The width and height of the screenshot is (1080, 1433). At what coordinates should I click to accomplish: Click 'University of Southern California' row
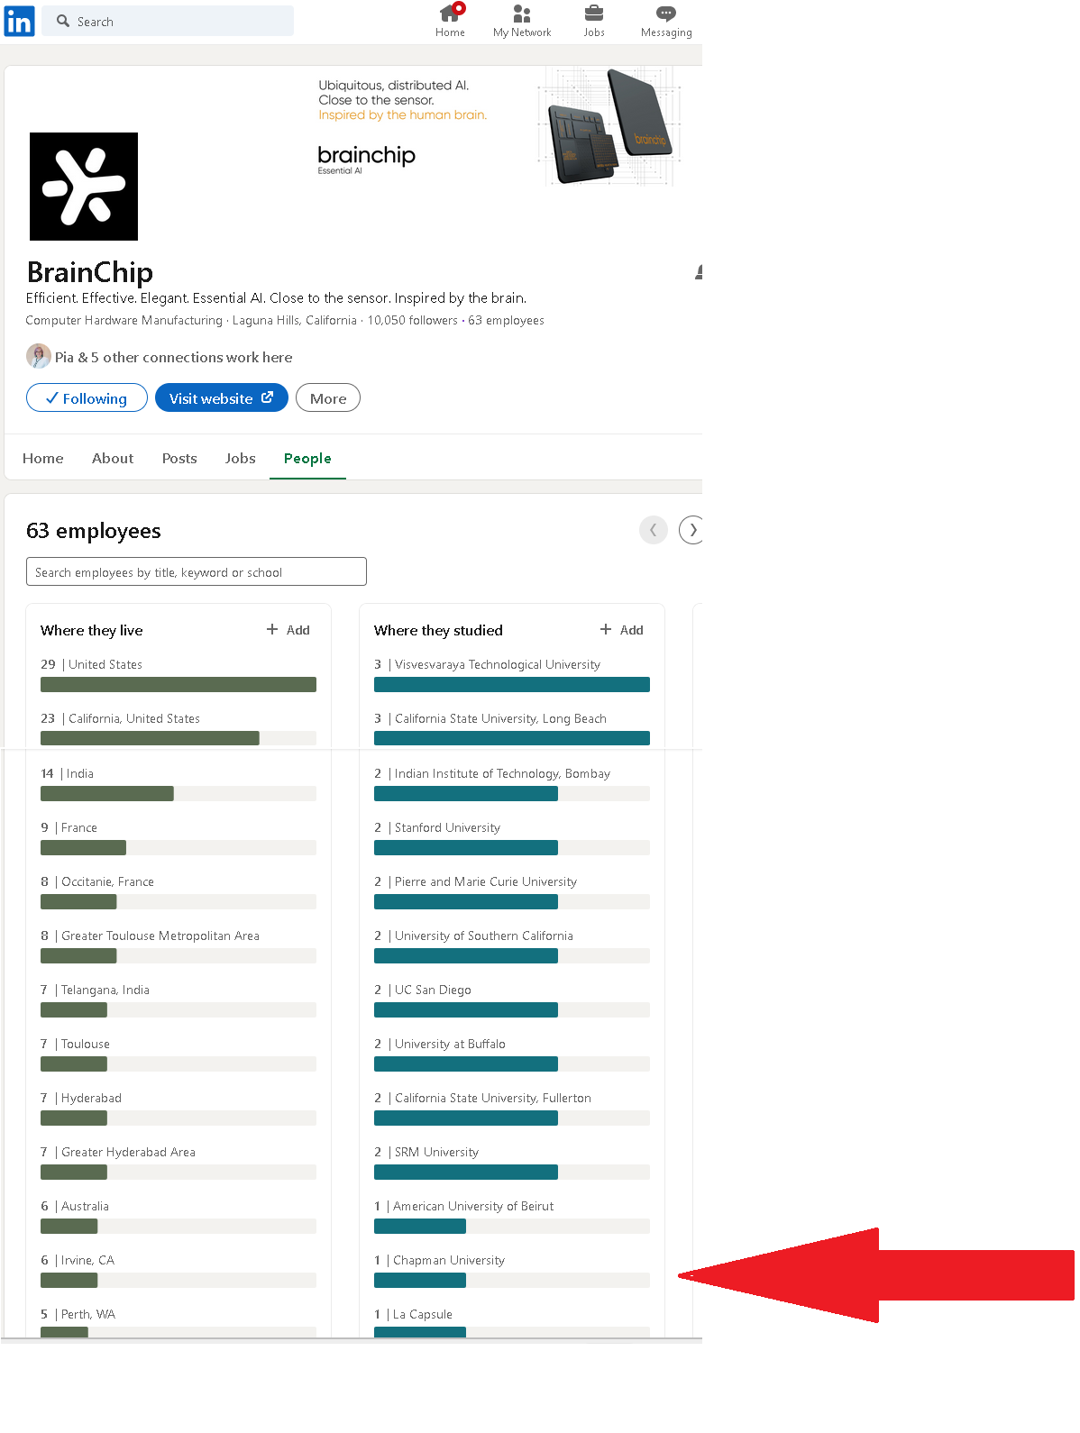(512, 946)
